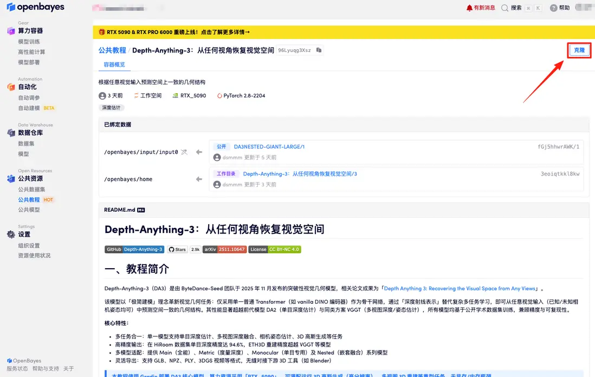Open the DA3NESTED-GIANT-LARGE/1 dataset link

pos(269,147)
